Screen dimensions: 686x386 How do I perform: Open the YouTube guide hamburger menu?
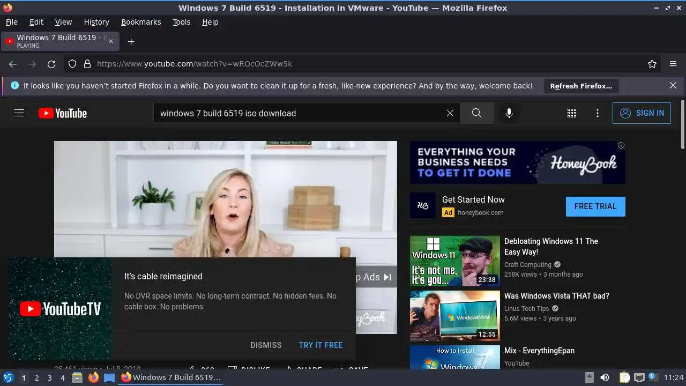click(x=19, y=113)
